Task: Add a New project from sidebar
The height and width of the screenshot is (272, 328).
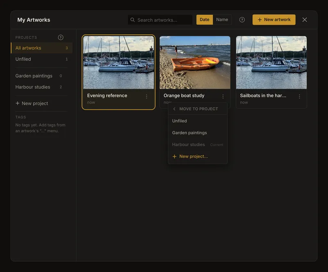Action: point(32,103)
